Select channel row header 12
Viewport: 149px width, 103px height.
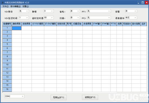point(7,73)
